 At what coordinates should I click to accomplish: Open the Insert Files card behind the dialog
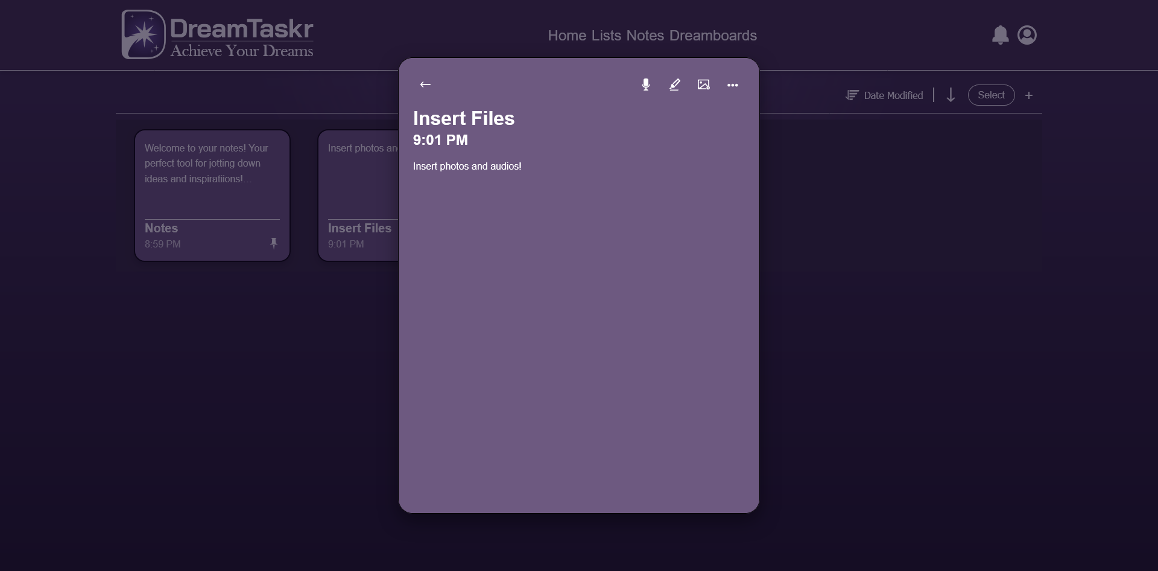click(358, 196)
